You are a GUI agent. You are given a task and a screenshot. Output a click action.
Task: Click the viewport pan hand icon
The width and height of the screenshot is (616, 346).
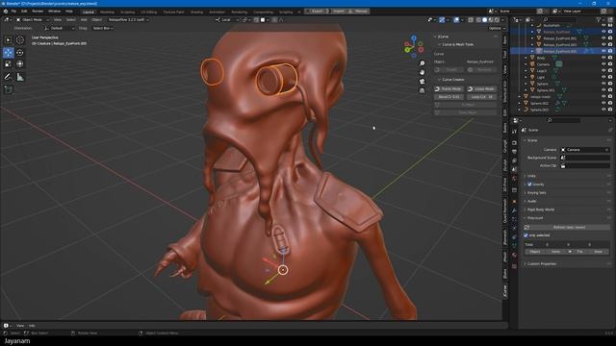[x=422, y=72]
